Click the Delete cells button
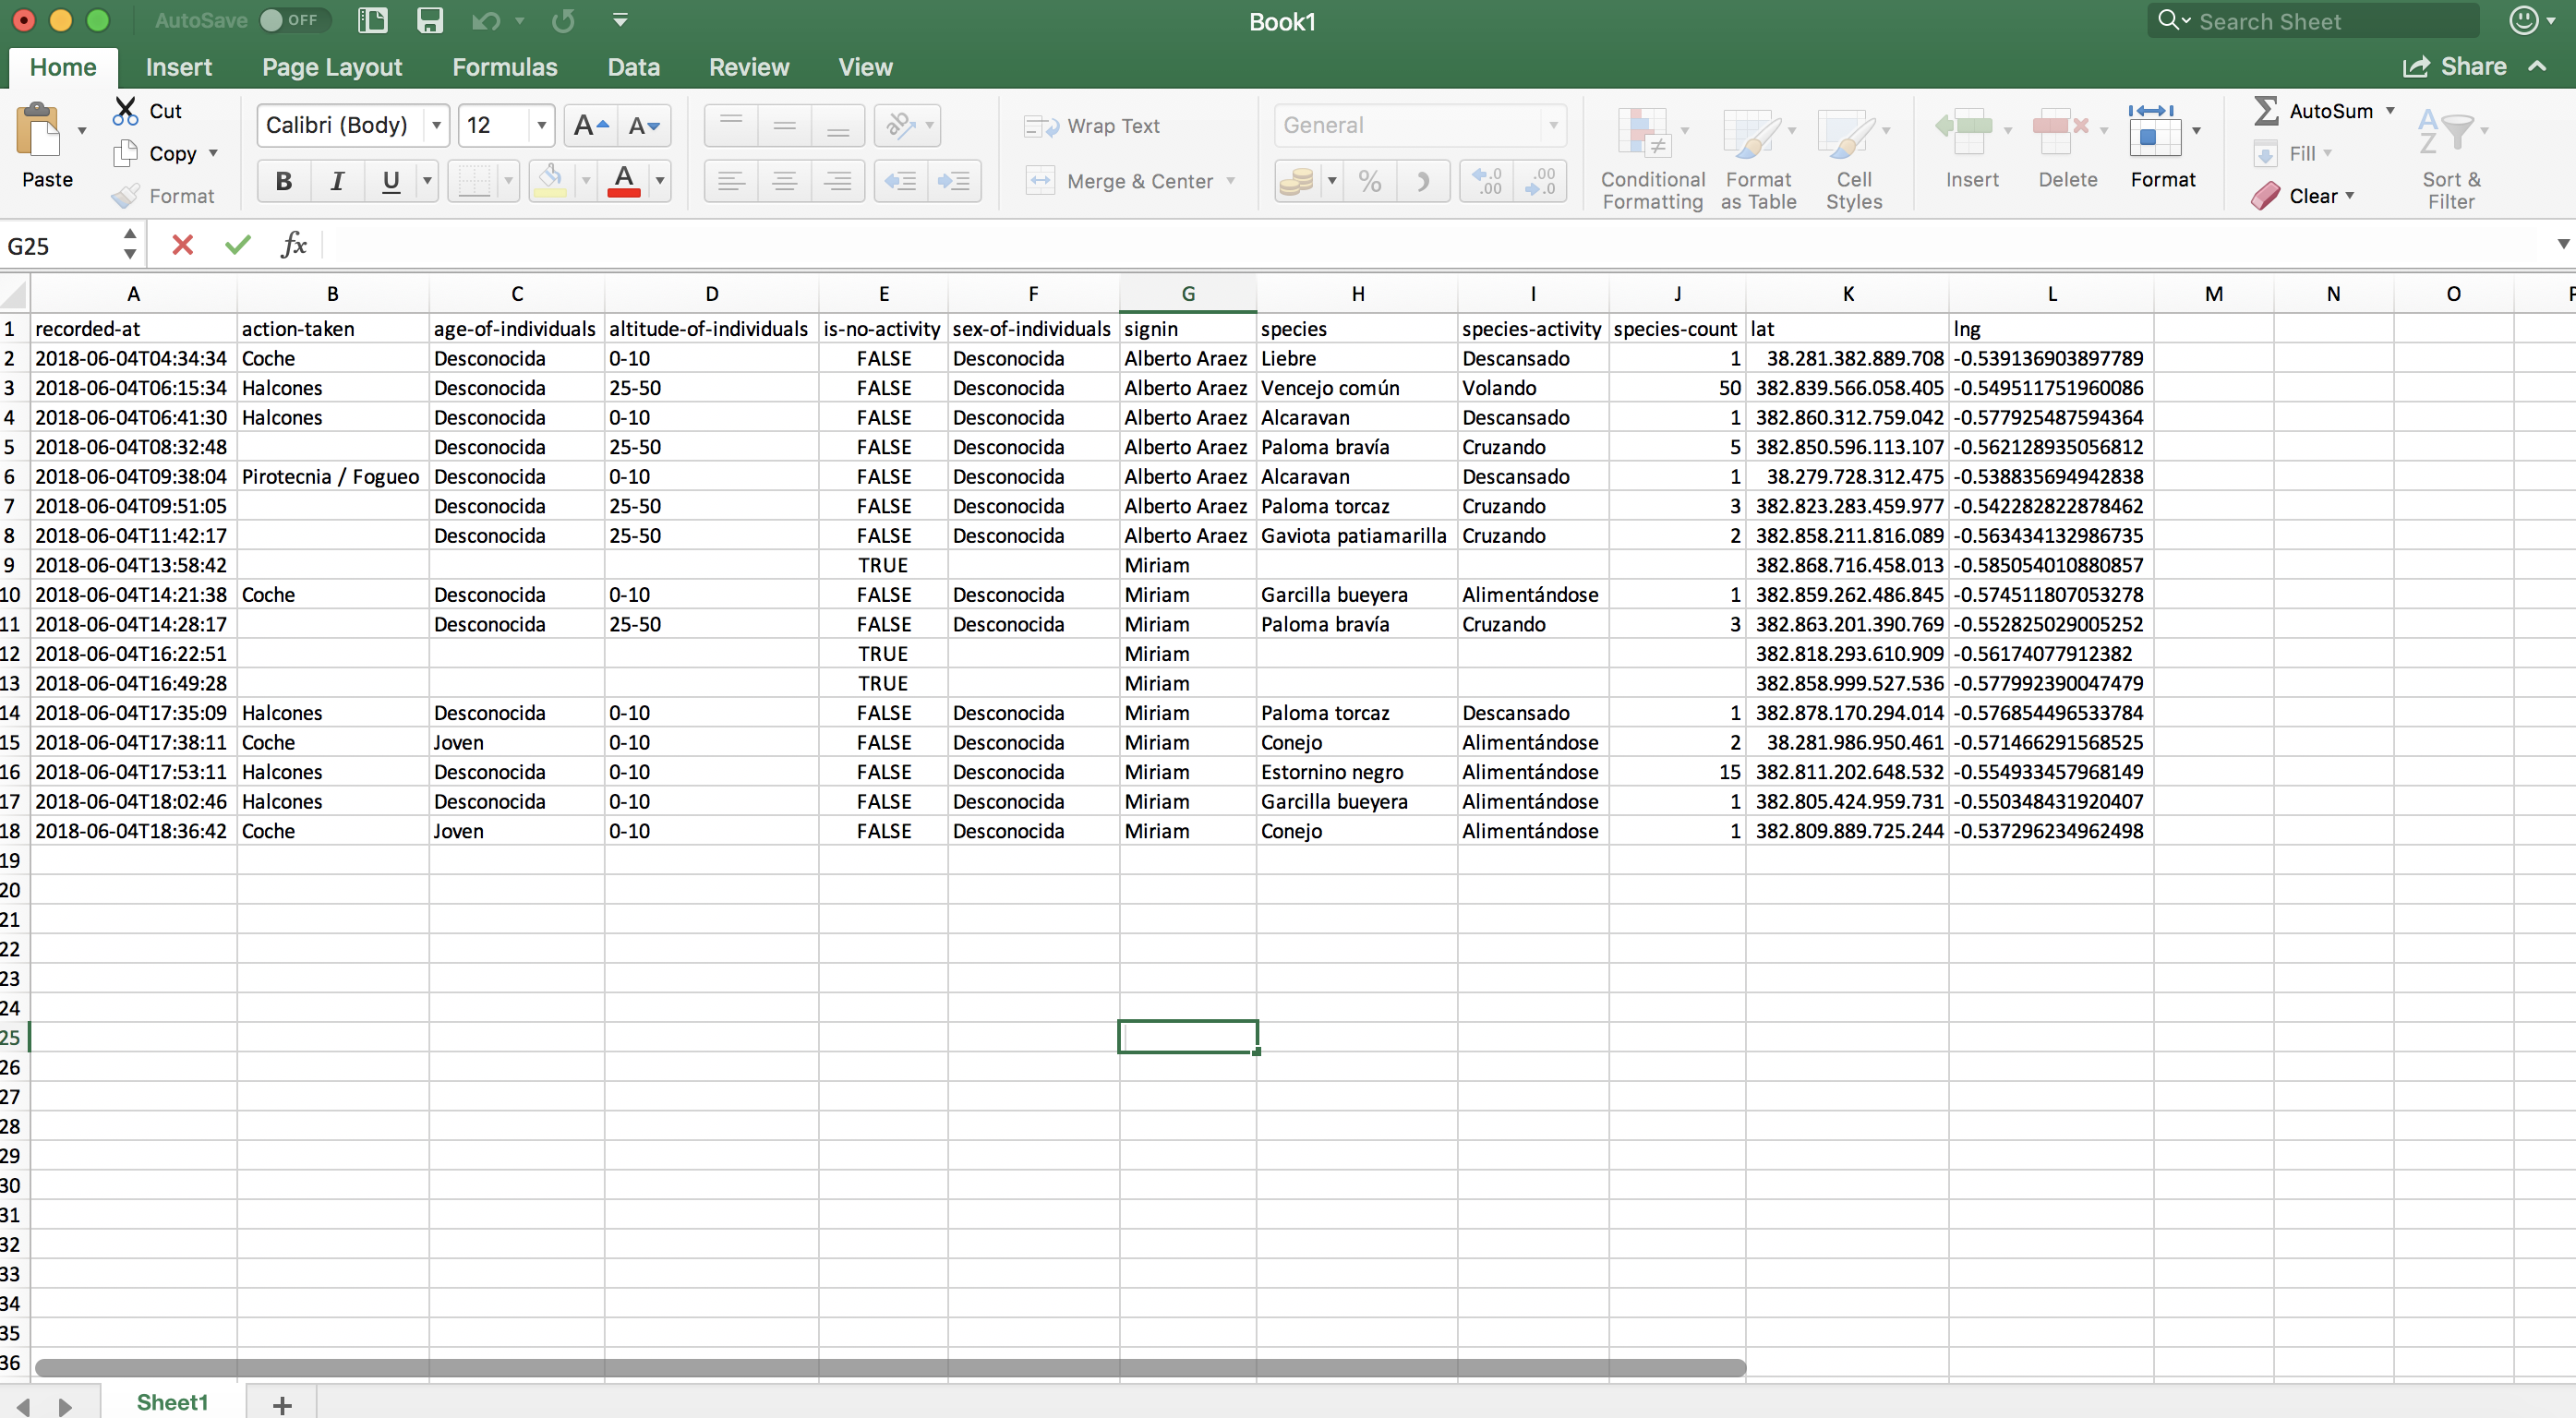The height and width of the screenshot is (1418, 2576). coord(2068,148)
